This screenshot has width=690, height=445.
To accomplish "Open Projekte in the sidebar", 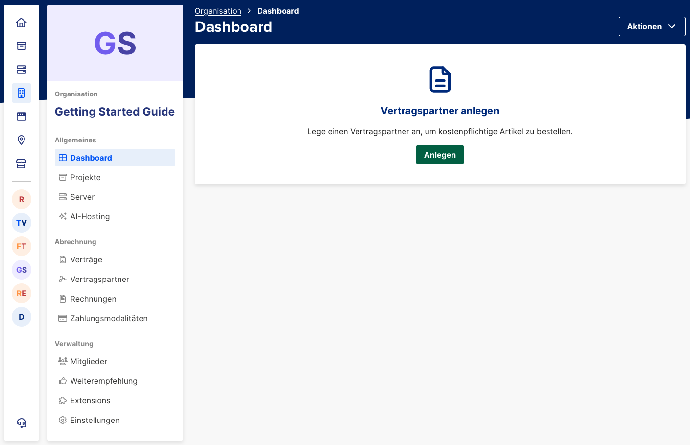I will coord(85,177).
